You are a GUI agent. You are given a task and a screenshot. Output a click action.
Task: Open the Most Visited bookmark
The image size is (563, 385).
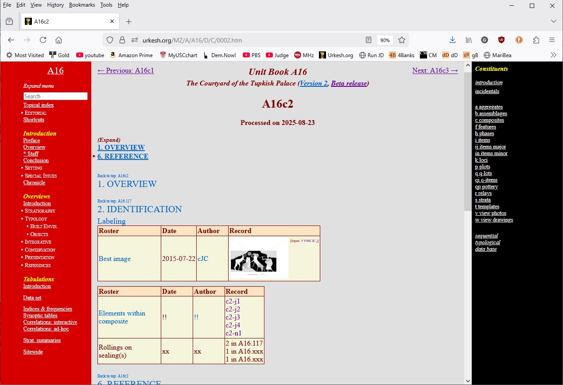[25, 55]
